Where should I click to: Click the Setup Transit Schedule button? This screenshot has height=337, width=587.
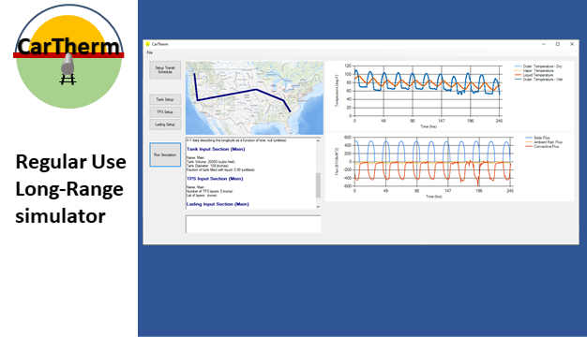[x=165, y=70]
